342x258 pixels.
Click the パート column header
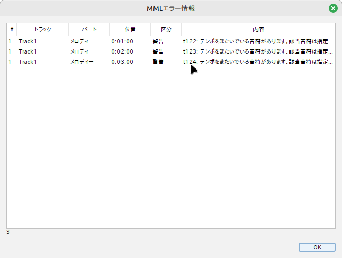[89, 29]
